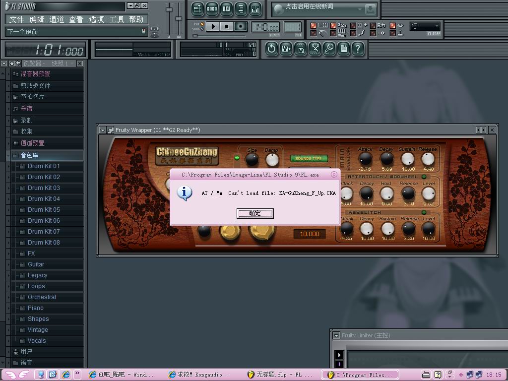Toggle the Browser panel icon
Viewport: 508px width, 381px height.
pos(241,9)
